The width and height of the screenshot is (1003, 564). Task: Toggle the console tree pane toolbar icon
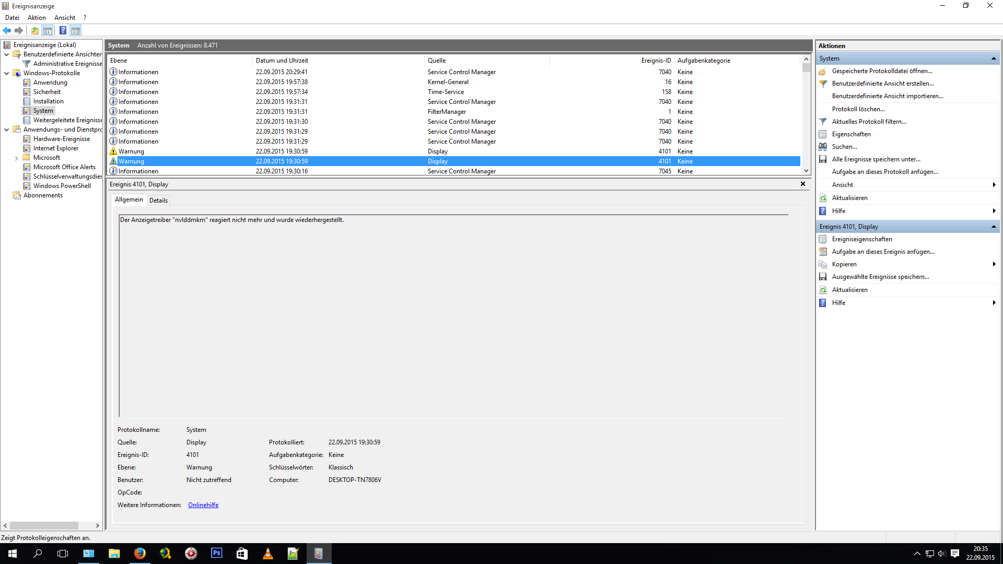coord(48,30)
